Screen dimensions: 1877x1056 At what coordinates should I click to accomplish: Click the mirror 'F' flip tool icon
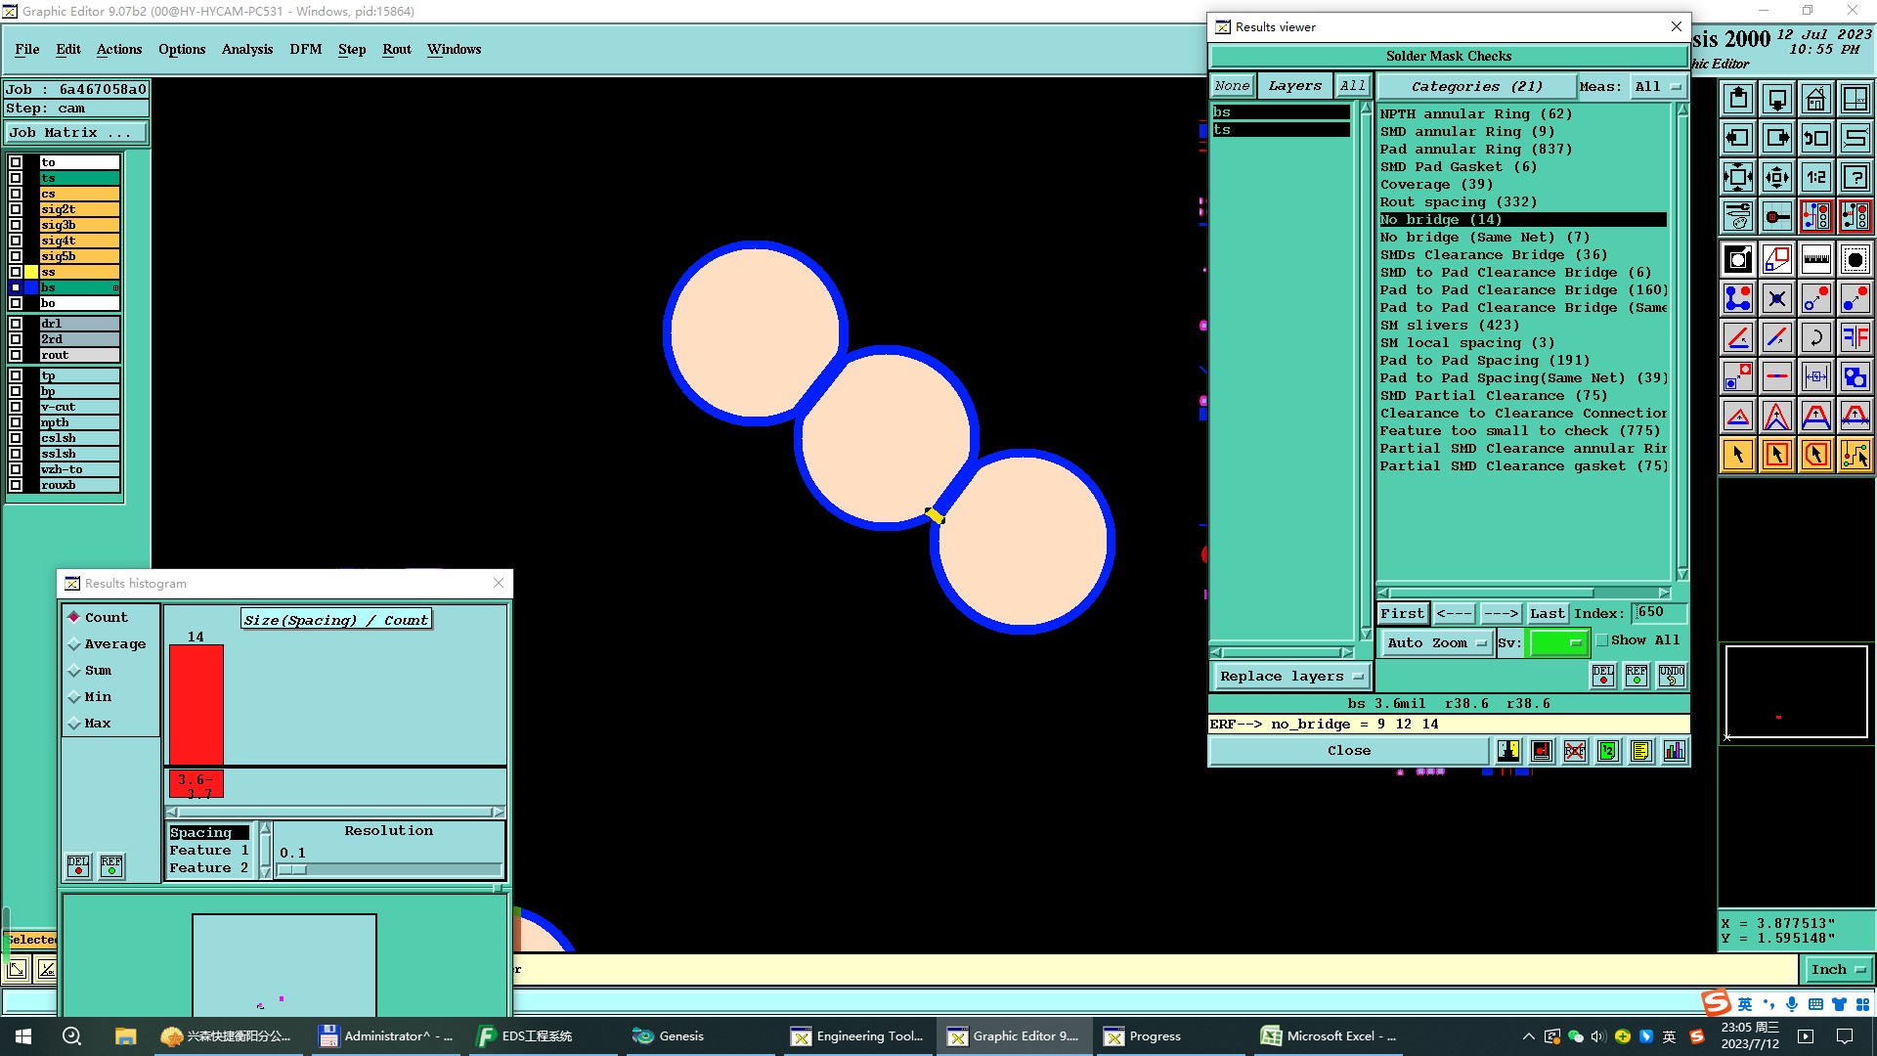coord(1855,337)
